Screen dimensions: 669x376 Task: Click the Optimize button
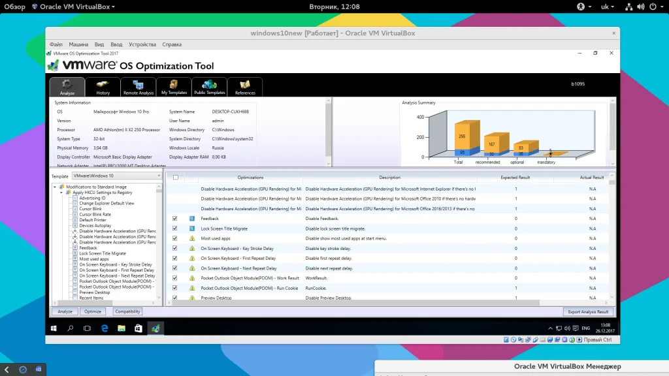click(x=93, y=312)
